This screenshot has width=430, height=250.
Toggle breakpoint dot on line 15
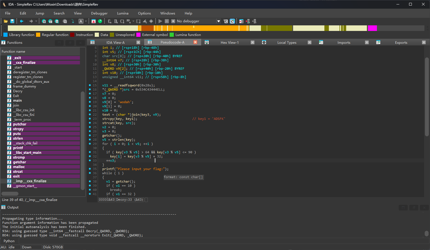pos(90,85)
